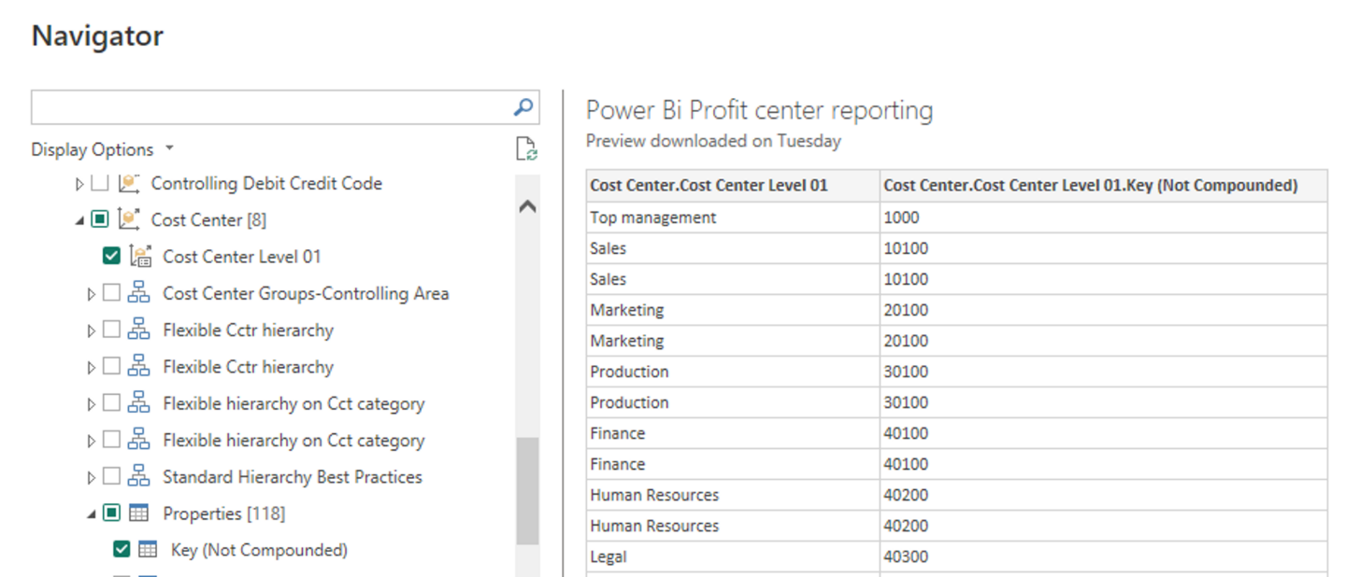This screenshot has width=1346, height=577.
Task: Click the Cost Center dimension icon
Action: (129, 220)
